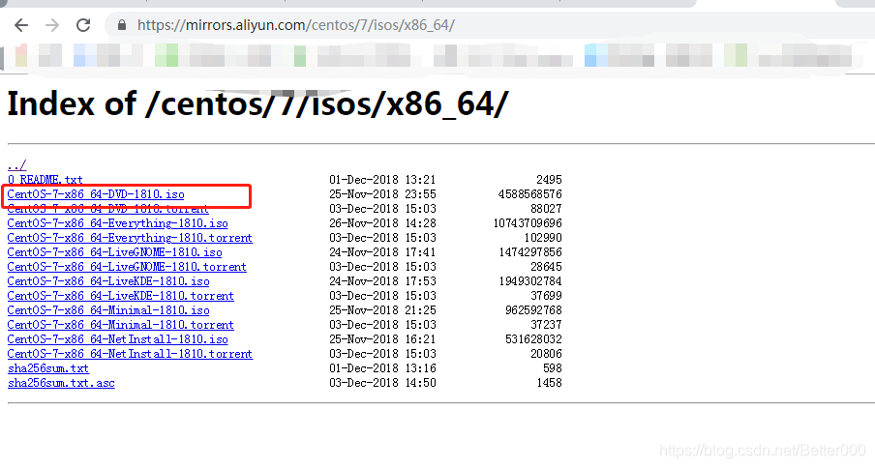Click the browser forward arrow

[x=52, y=25]
